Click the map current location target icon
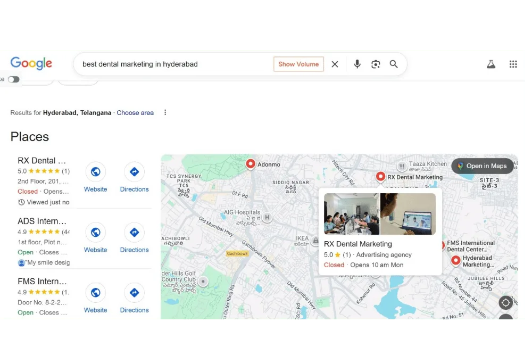The height and width of the screenshot is (355, 532). [x=505, y=302]
